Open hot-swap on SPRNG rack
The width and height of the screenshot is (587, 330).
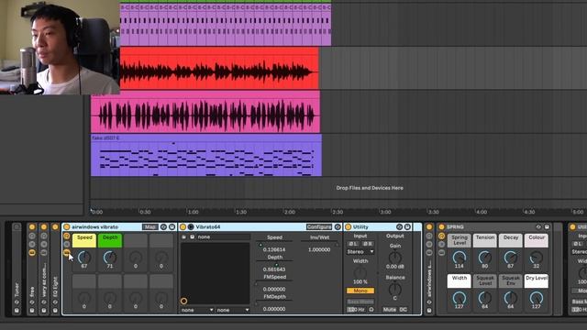point(538,227)
